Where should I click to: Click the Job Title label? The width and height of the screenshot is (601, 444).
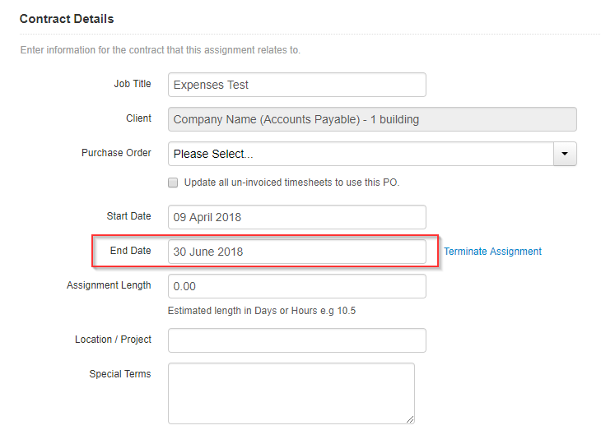pos(133,84)
